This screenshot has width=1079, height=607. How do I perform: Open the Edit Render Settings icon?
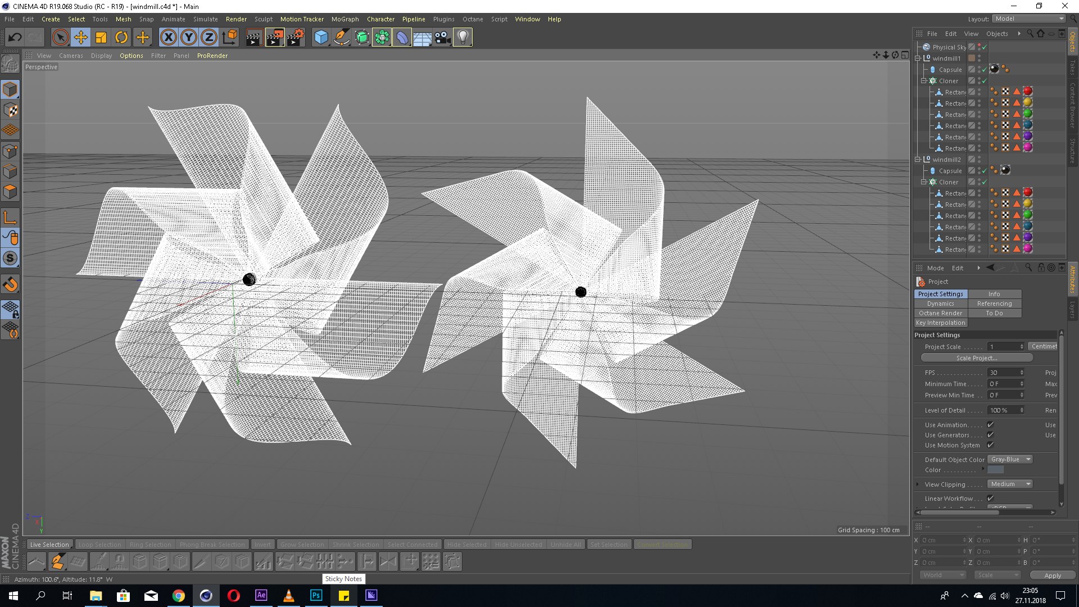click(x=296, y=38)
